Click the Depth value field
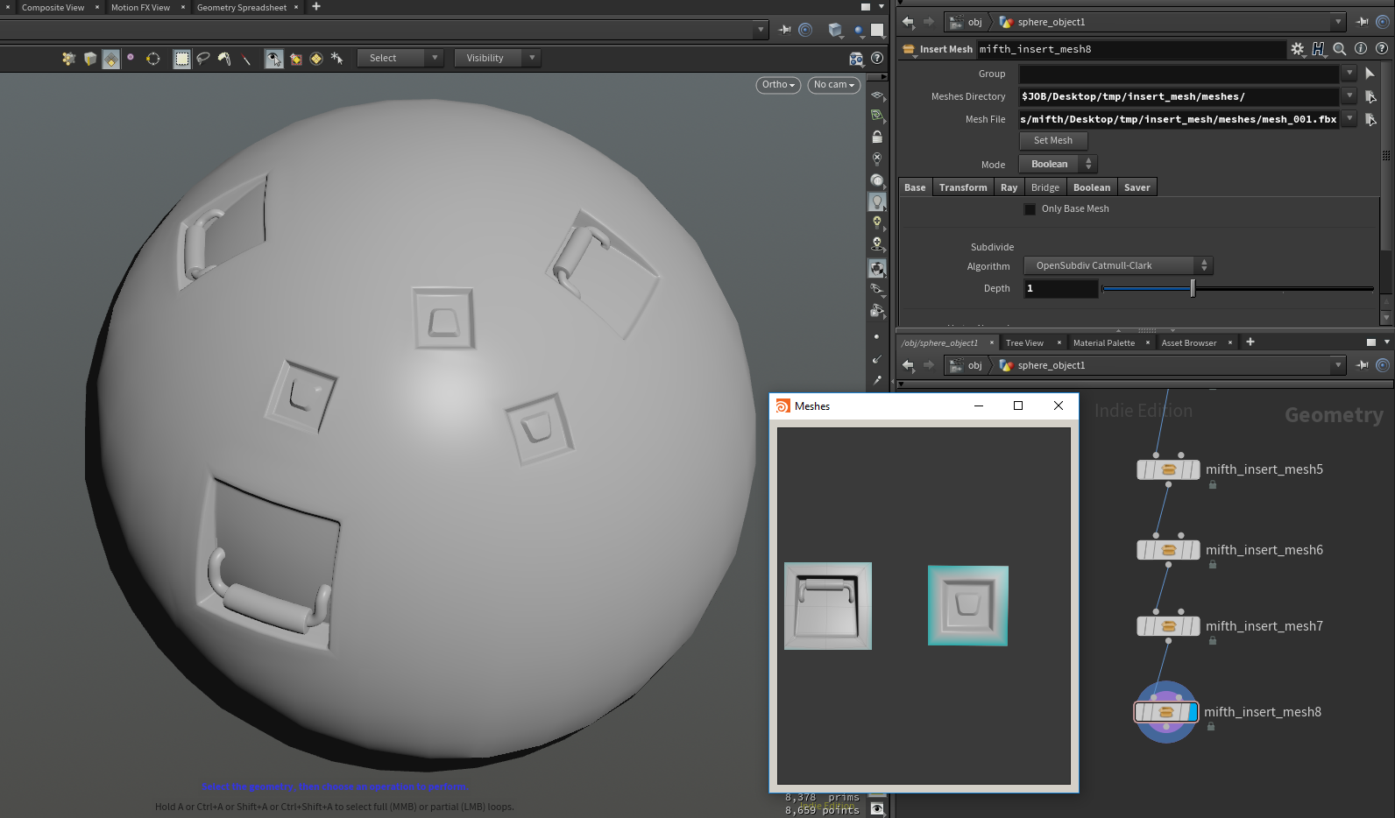 [1060, 288]
